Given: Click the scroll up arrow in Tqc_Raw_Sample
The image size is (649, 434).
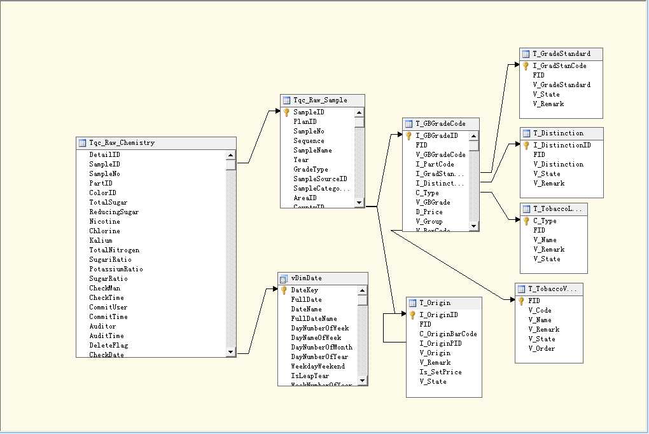Looking at the screenshot, I should 359,112.
